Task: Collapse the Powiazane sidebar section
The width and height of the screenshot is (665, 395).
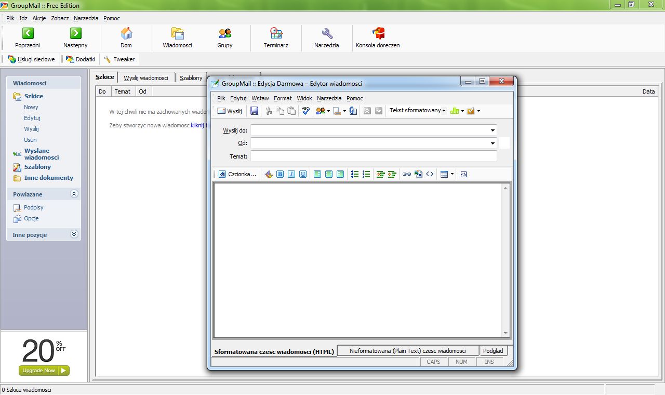Action: (74, 194)
